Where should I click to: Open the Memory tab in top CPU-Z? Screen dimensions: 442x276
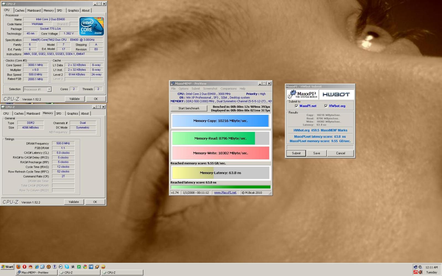[49, 10]
